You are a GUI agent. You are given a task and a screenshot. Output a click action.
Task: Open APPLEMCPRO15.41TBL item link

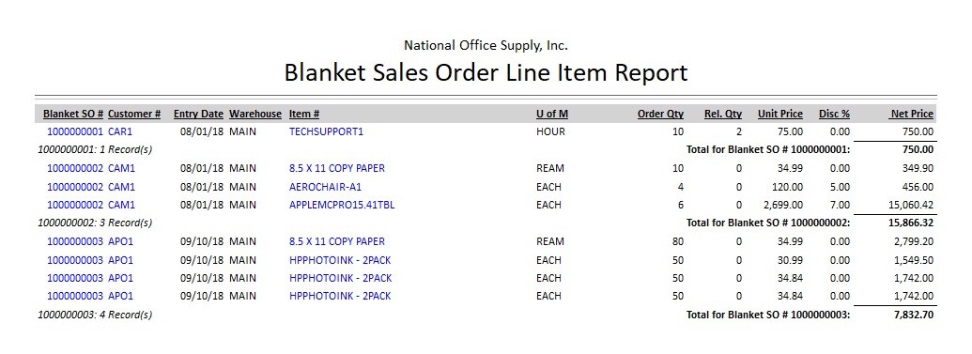[x=342, y=205]
